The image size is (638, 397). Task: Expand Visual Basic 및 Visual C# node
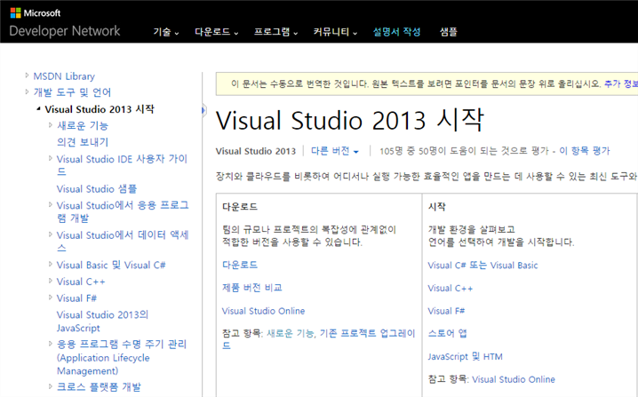click(51, 265)
